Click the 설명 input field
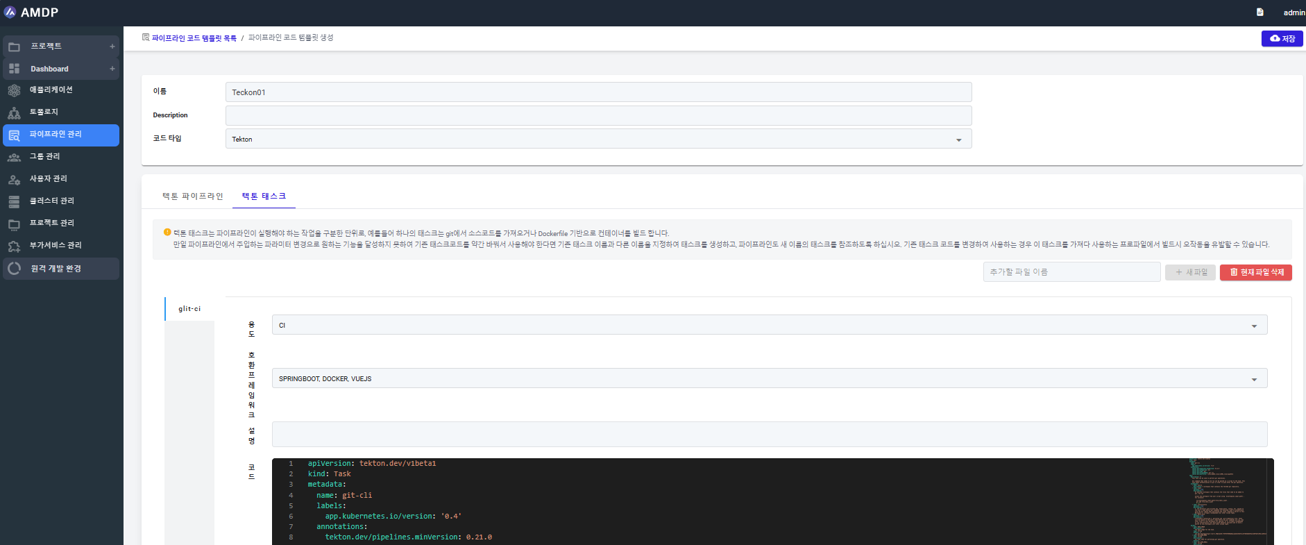The height and width of the screenshot is (545, 1306). click(x=770, y=434)
